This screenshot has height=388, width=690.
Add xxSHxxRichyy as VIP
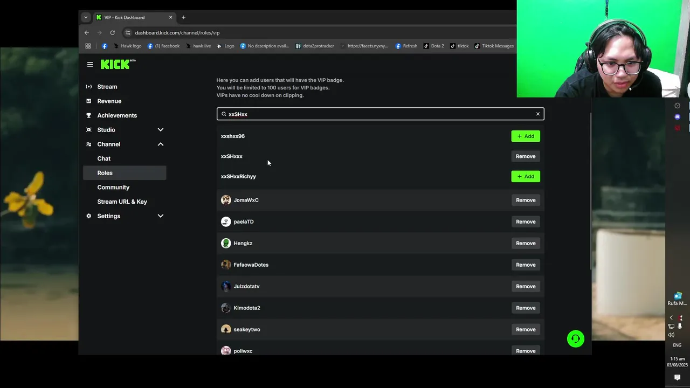526,176
